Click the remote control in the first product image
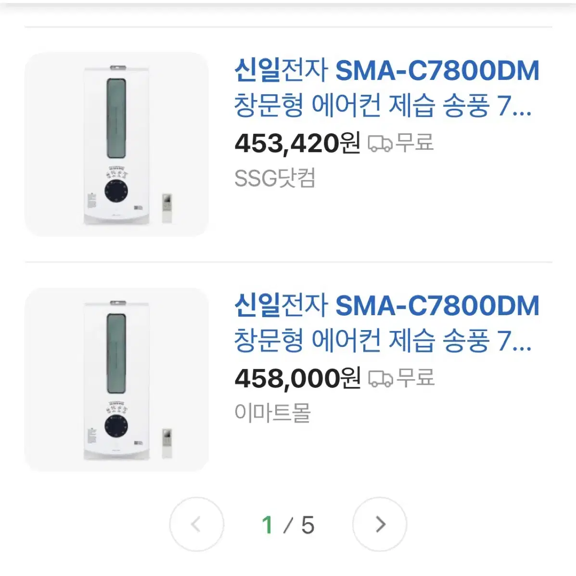 [x=167, y=208]
